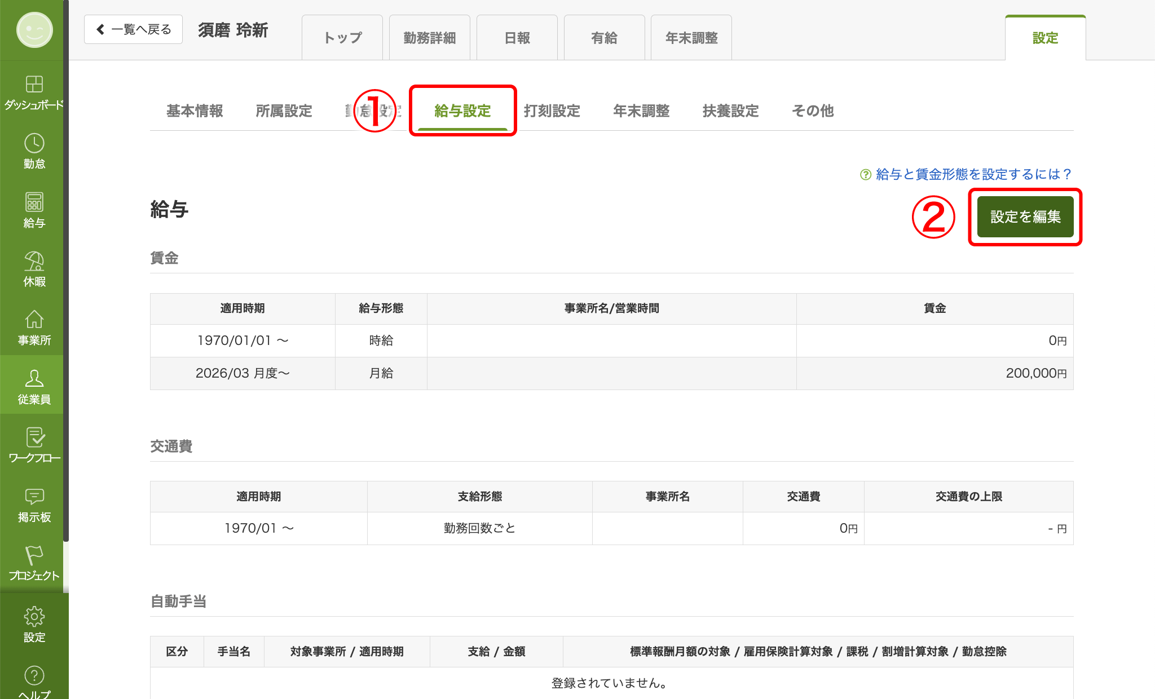Image resolution: width=1155 pixels, height=699 pixels.
Task: Select the 打刻設定 sub-tab
Action: coord(552,110)
